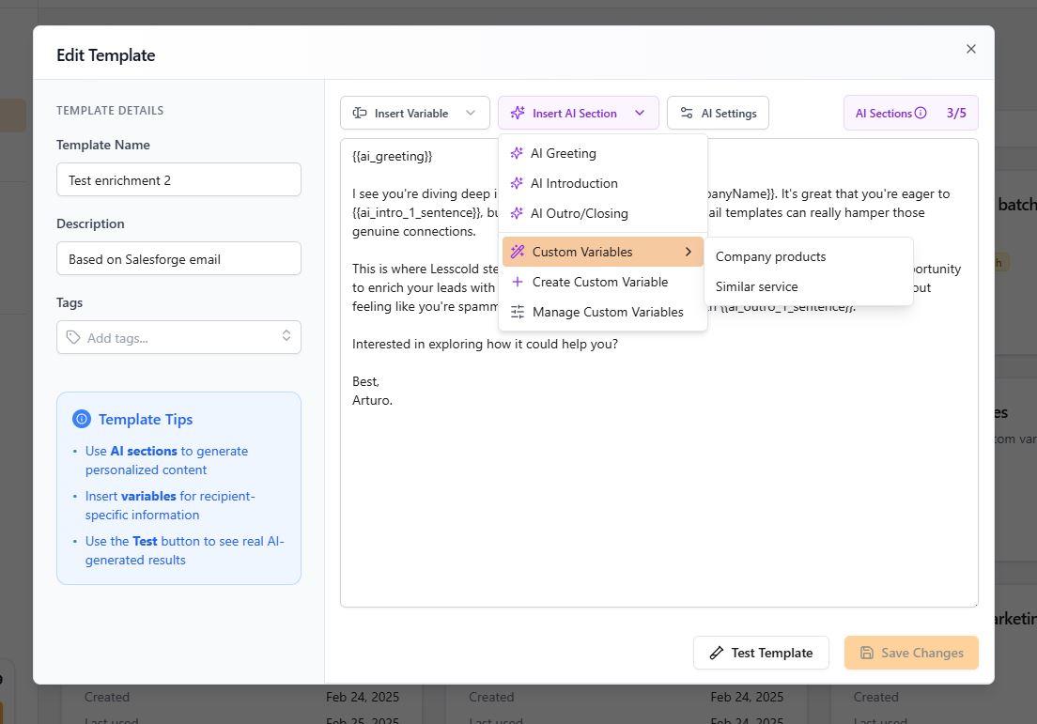Click the tag icon in Tags field
1037x724 pixels.
73,337
